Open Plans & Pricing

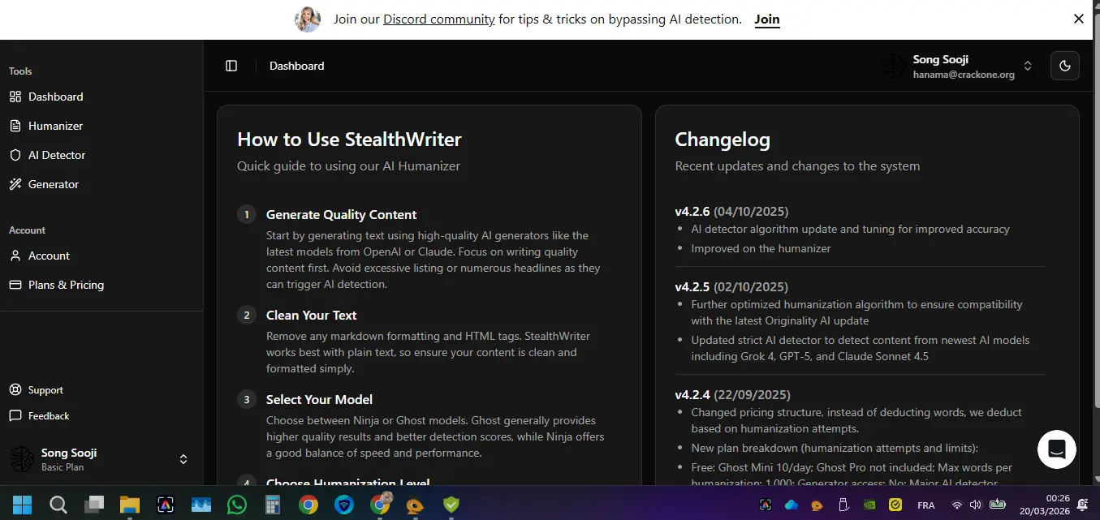[x=66, y=285]
